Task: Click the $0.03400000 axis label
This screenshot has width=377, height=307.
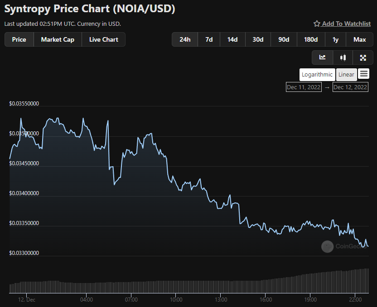Action: tap(24, 193)
